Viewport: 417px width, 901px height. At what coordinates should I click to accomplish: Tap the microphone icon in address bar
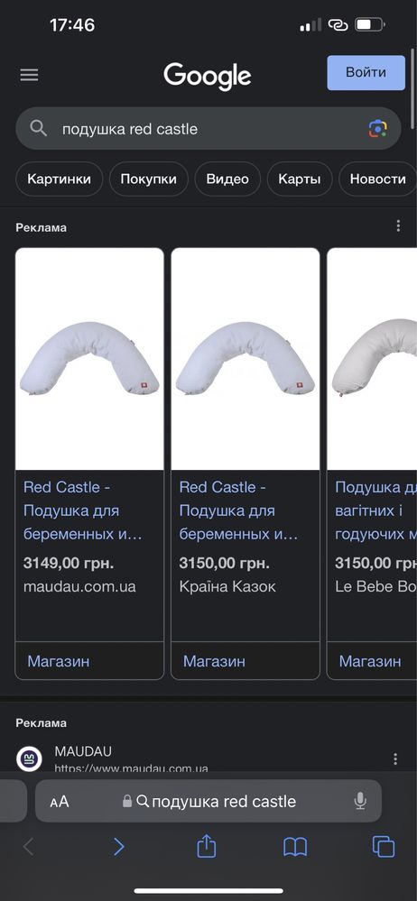pos(360,801)
